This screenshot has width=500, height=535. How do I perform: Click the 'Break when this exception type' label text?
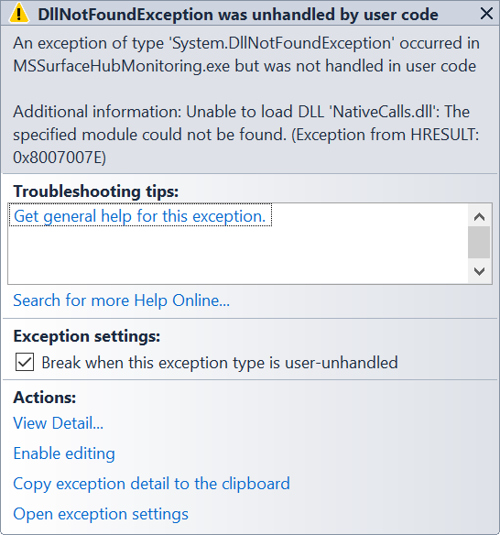click(220, 363)
